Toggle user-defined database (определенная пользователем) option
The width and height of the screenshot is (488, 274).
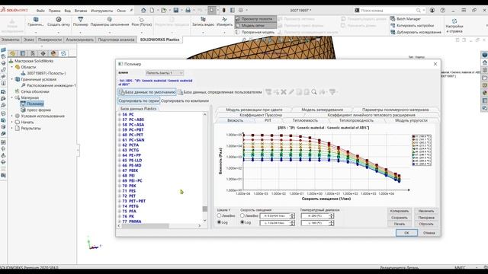[220, 92]
